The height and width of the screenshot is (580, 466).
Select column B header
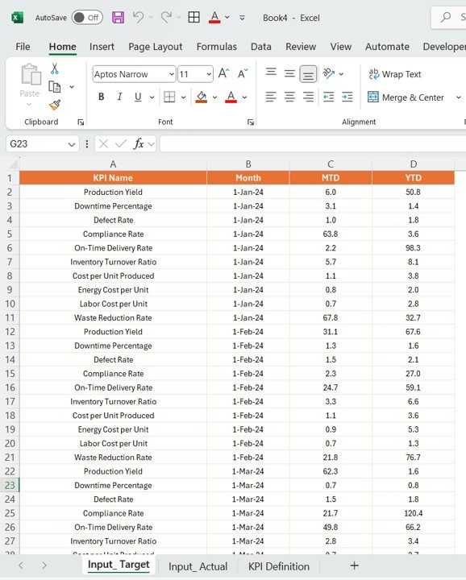point(248,164)
